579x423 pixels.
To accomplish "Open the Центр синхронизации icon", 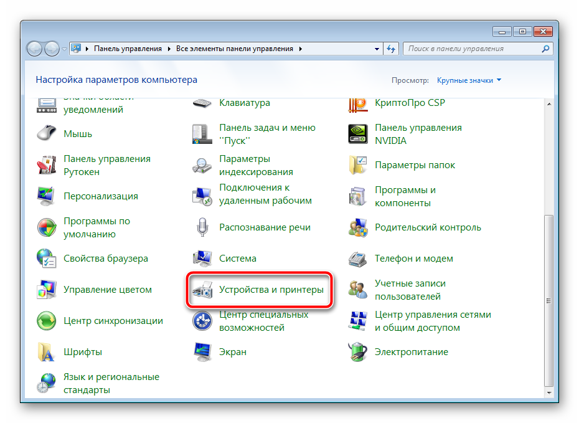I will (x=47, y=321).
